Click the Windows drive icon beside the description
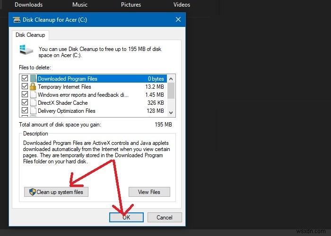The image size is (331, 236). click(x=26, y=50)
